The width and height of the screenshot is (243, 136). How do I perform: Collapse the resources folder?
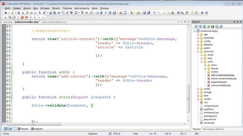[198, 51]
